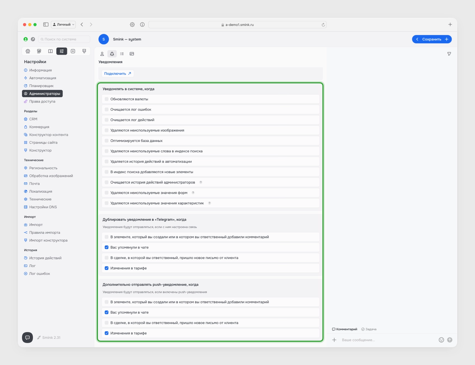Viewport: 475px width, 365px height.
Task: Send message with the up-arrow icon
Action: pyautogui.click(x=450, y=340)
